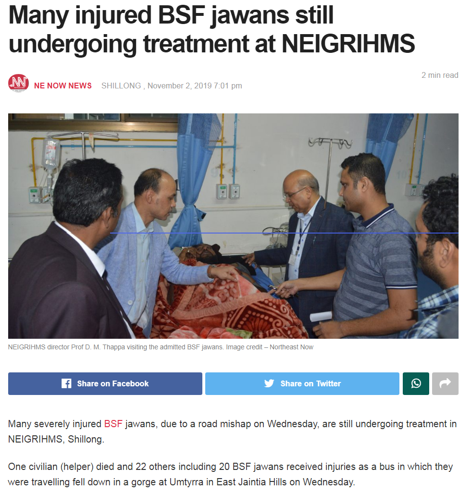Viewport: 459px width, 493px height.
Task: Select the 'Share on Twitter' button label
Action: [x=310, y=383]
